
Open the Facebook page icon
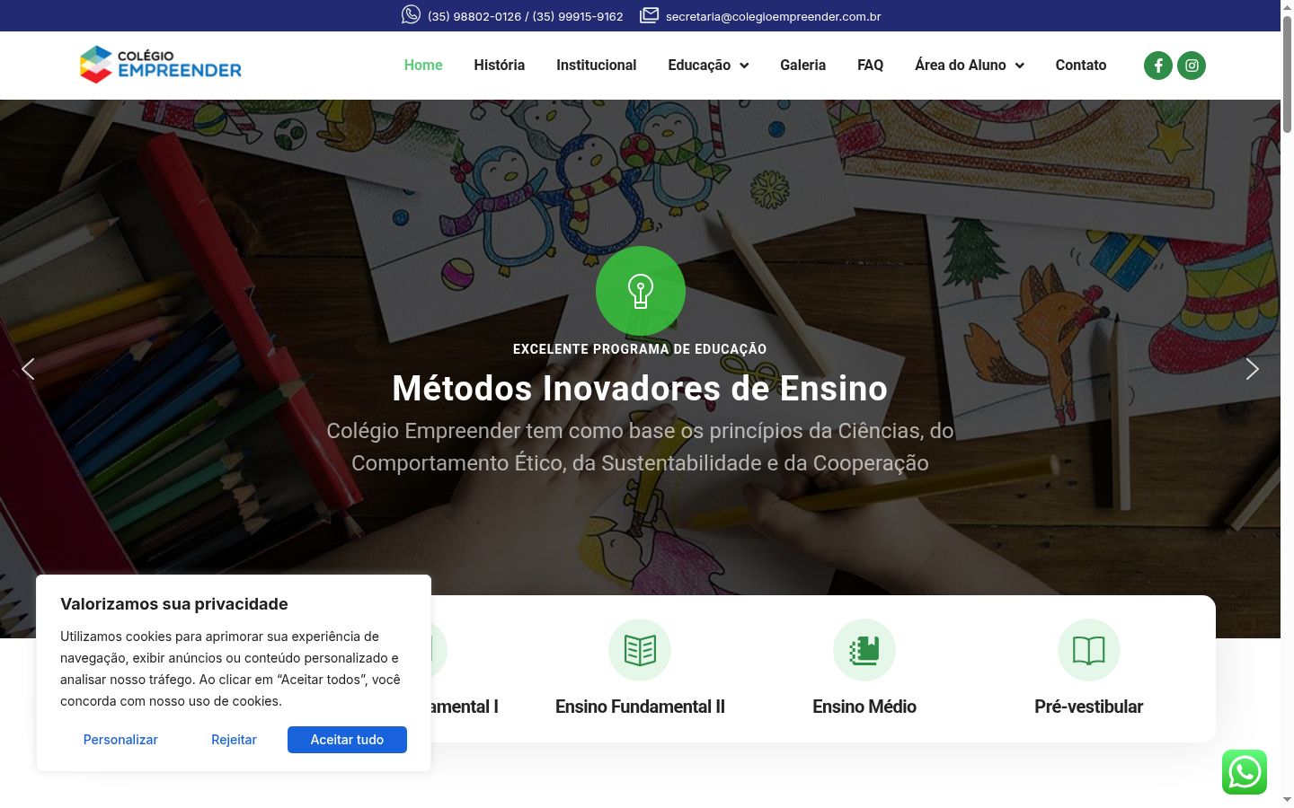(1158, 66)
